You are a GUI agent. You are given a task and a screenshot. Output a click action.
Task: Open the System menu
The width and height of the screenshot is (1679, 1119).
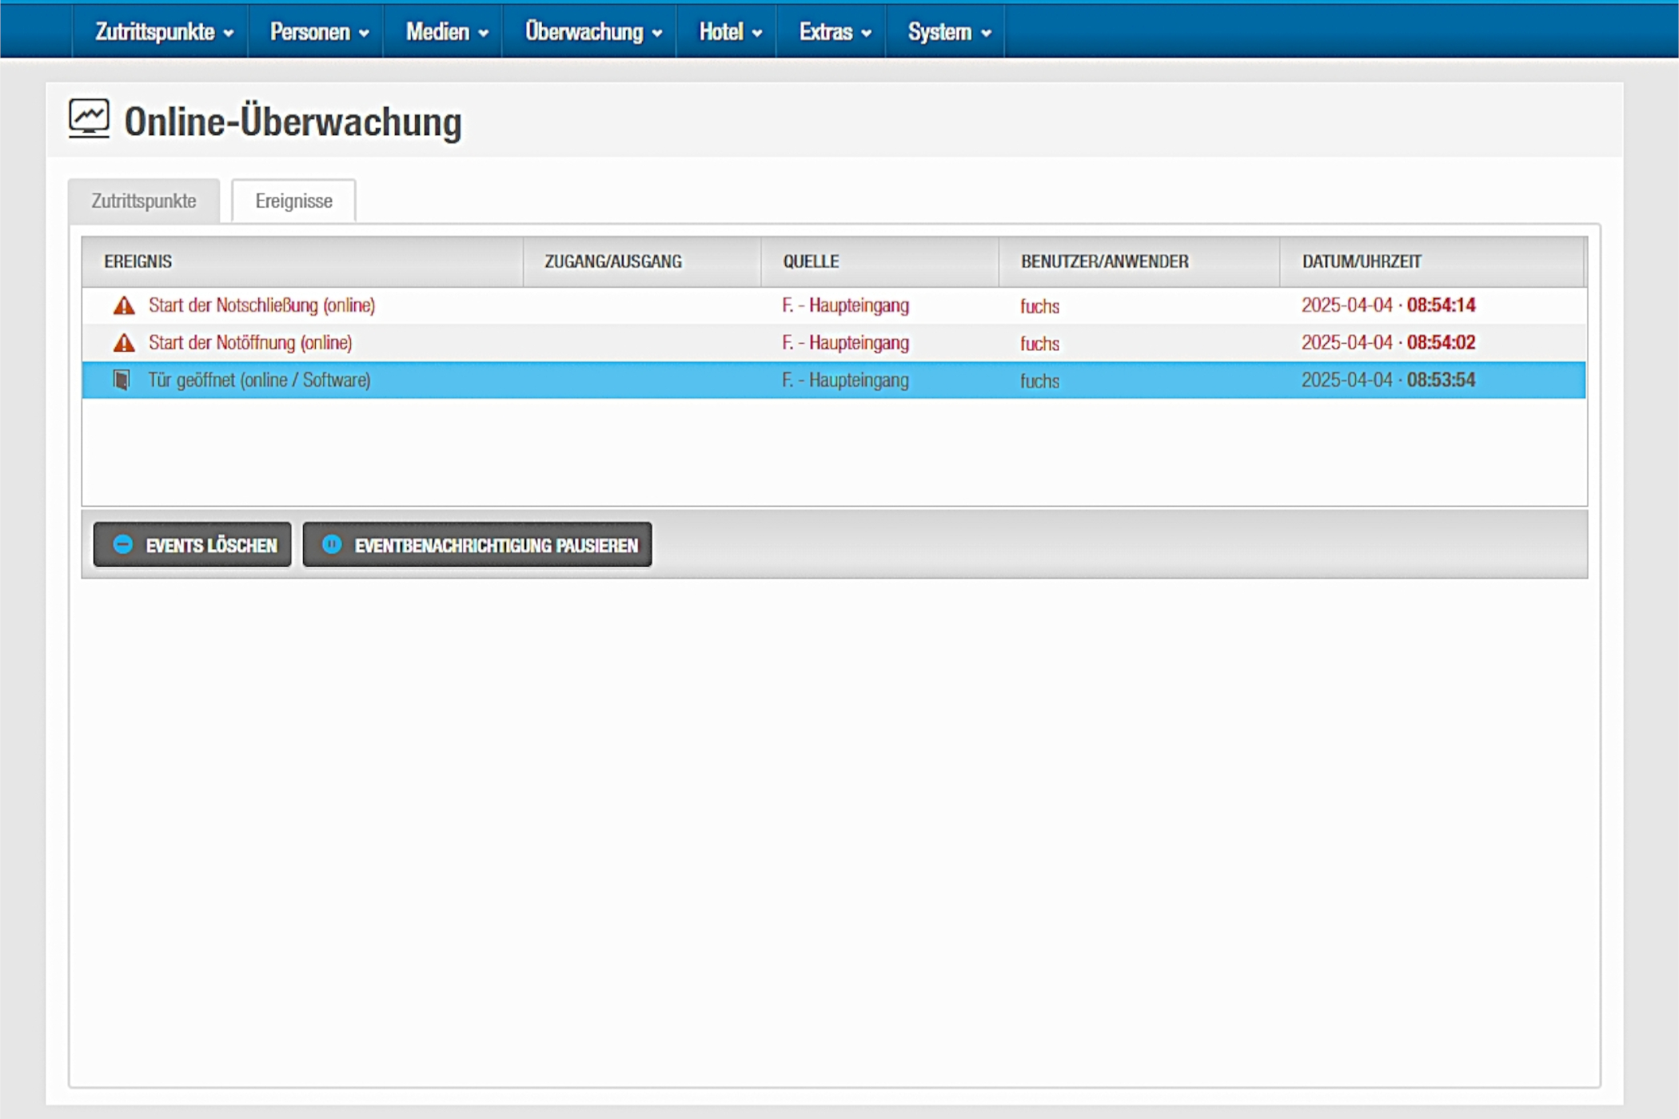pyautogui.click(x=948, y=32)
